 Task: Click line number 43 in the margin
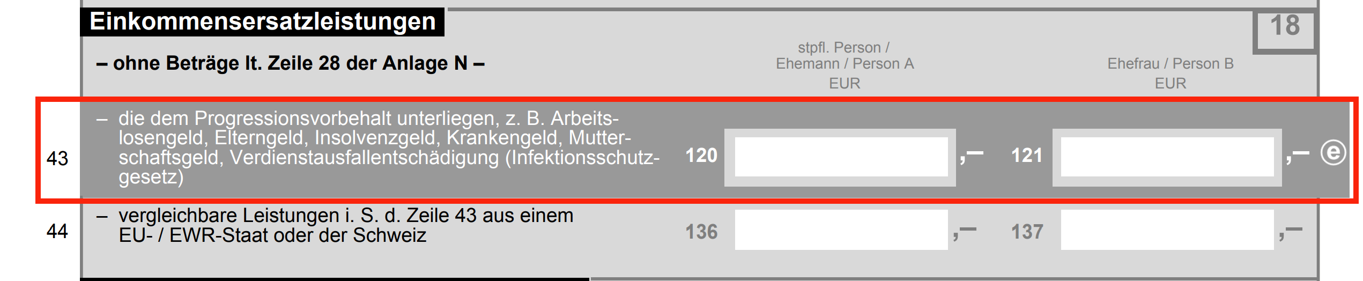(x=57, y=158)
